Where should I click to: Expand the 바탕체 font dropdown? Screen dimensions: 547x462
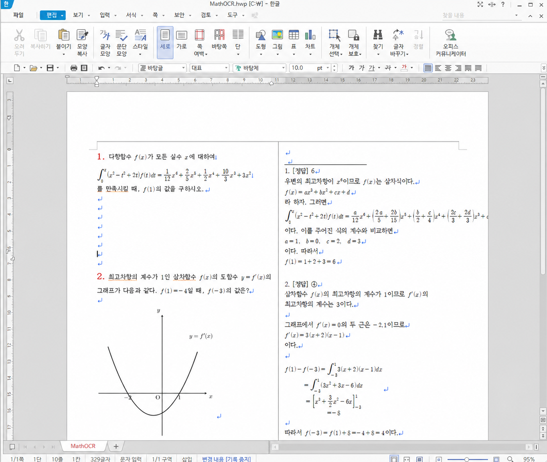(283, 68)
